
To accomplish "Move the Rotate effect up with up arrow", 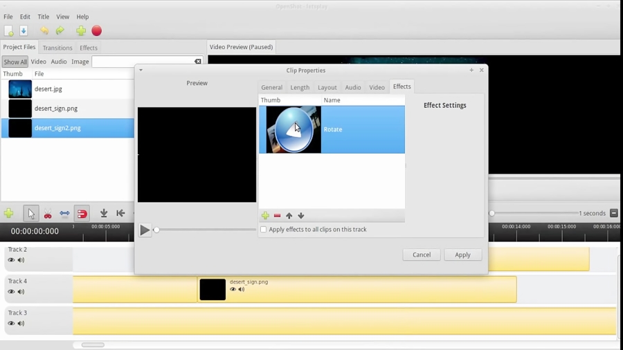I will pos(289,216).
